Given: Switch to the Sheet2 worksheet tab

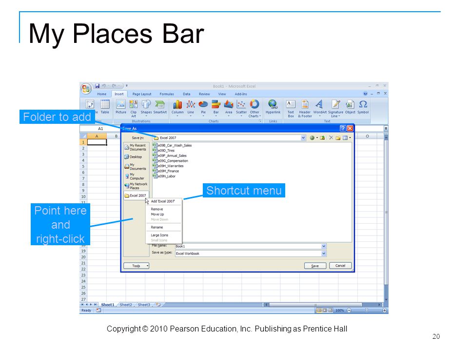Looking at the screenshot, I should (126, 305).
